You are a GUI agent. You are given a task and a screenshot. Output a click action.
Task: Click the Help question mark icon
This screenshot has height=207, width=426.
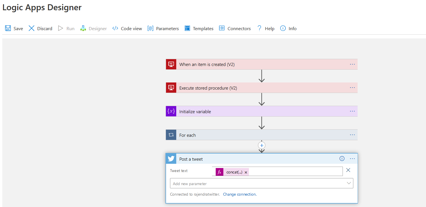(259, 28)
